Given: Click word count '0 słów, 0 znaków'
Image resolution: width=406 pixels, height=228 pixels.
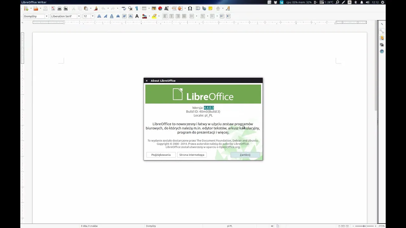Looking at the screenshot, I should [x=89, y=226].
